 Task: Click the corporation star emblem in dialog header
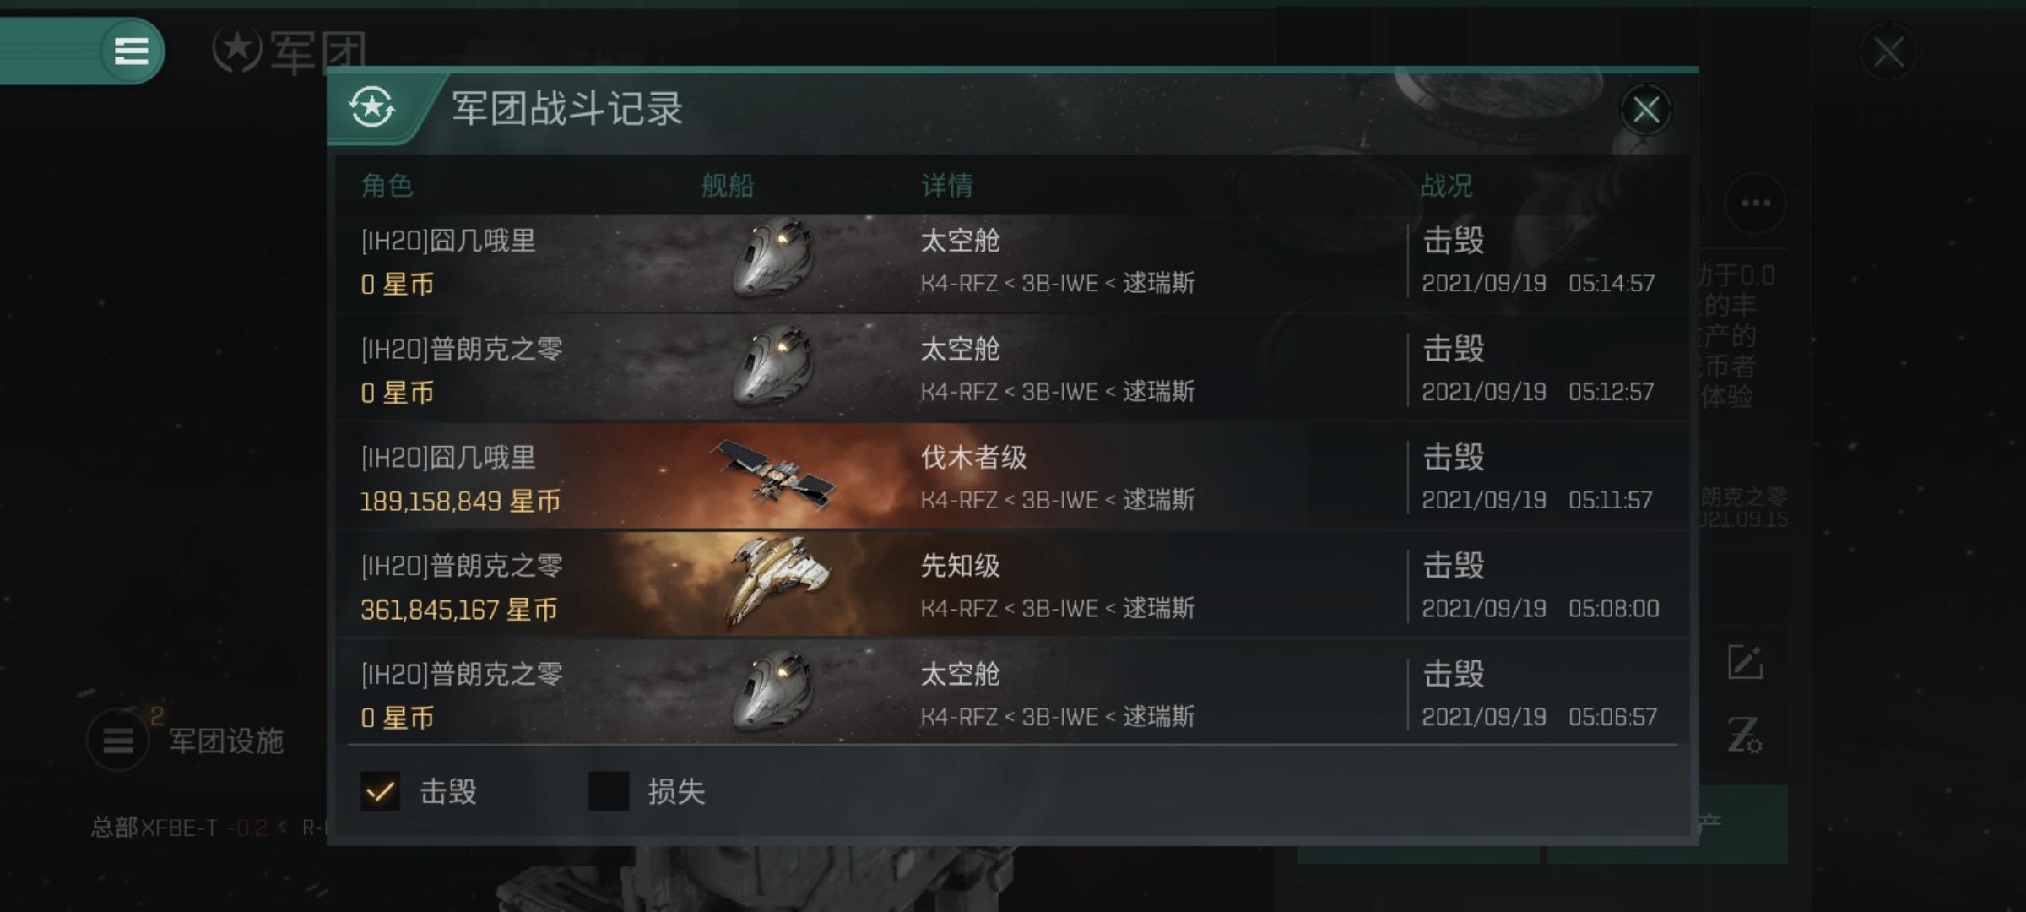(372, 108)
